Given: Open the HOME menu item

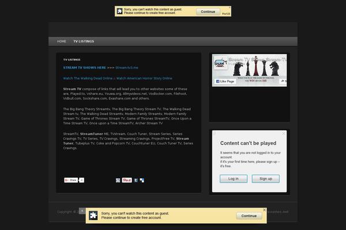Looking at the screenshot, I should (x=62, y=41).
